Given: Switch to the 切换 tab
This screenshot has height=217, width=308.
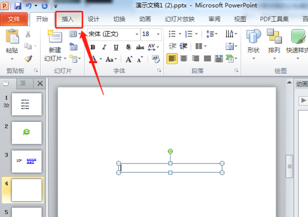Looking at the screenshot, I should pyautogui.click(x=119, y=19).
